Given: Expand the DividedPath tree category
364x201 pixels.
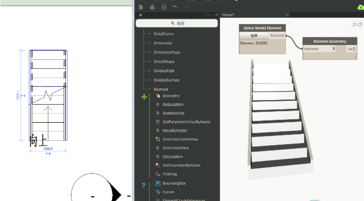Looking at the screenshot, I should click(x=149, y=71).
